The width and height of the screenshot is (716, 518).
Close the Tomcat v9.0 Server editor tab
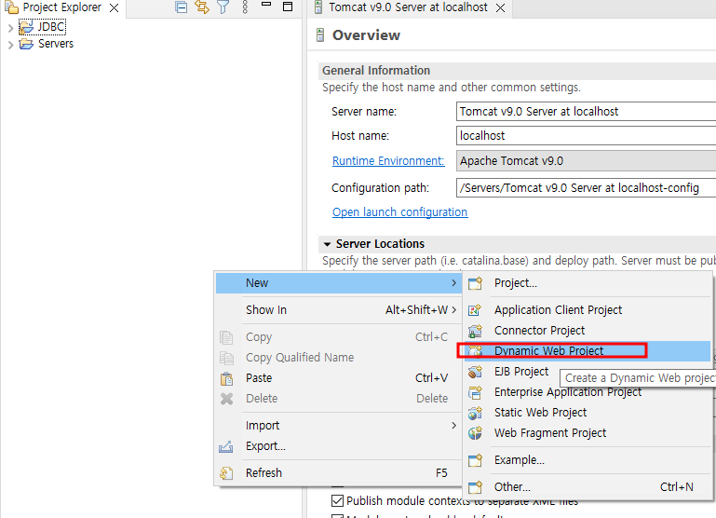501,7
